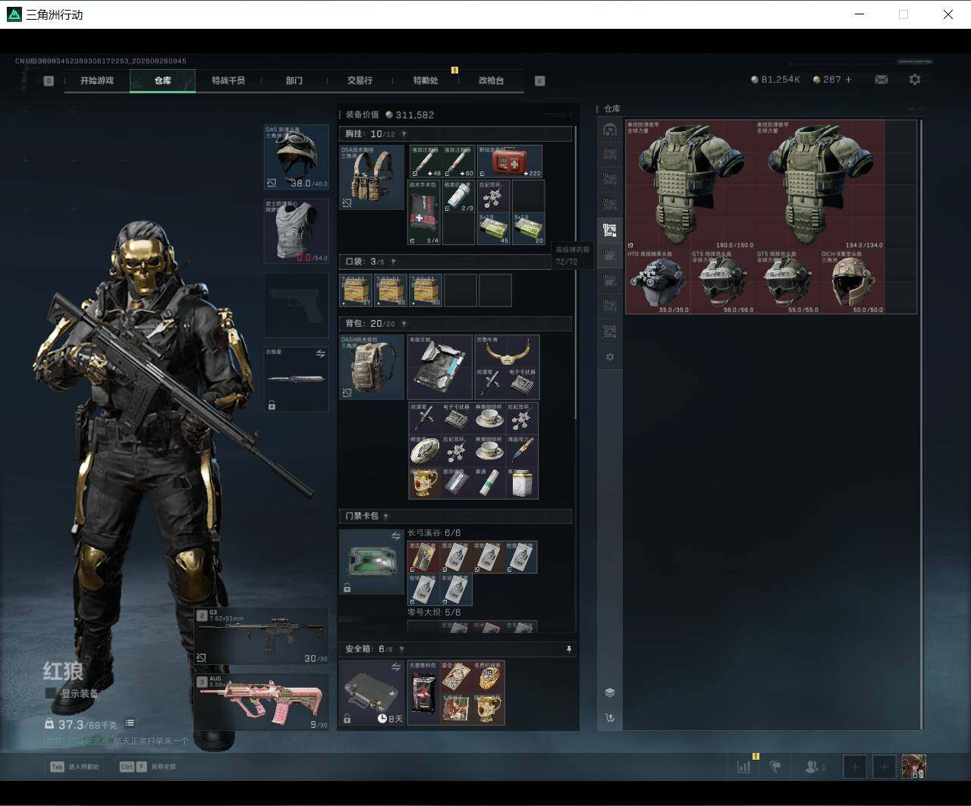Select the 海盗弯刀 dagger in backpack
971x806 pixels.
click(x=522, y=449)
